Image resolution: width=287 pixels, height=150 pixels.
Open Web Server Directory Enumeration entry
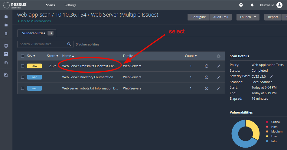click(88, 77)
